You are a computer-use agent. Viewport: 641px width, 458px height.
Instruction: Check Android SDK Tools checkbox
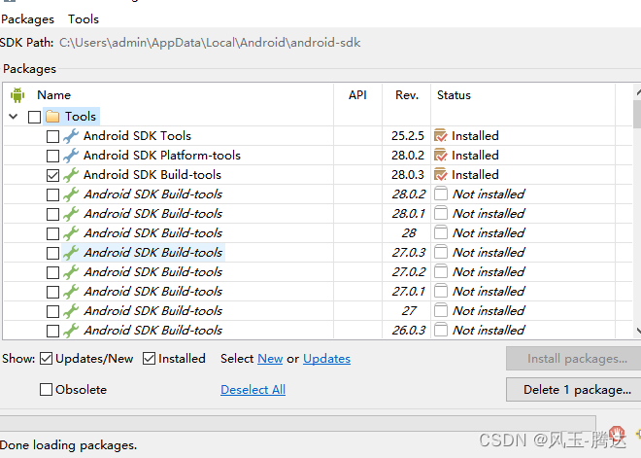pos(52,137)
